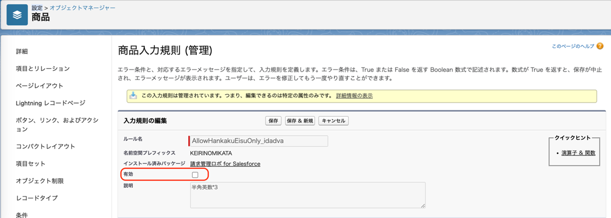Enable the 有効 checkbox
The image size is (611, 218).
tap(195, 175)
